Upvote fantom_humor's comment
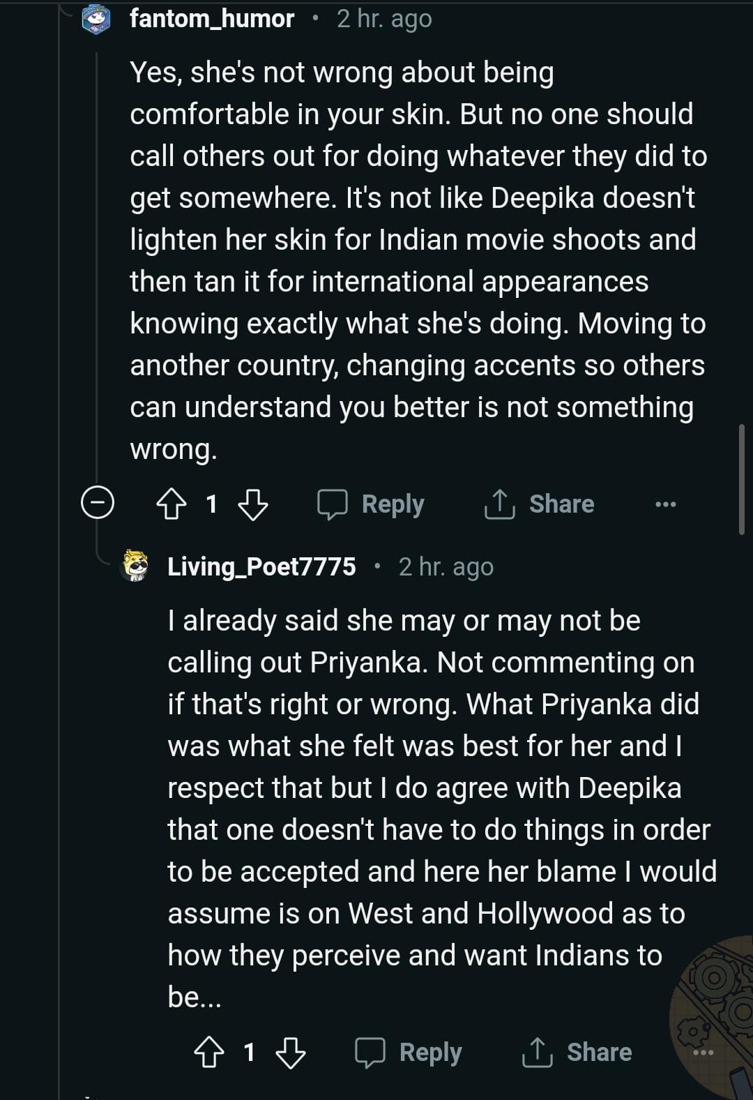 [171, 504]
